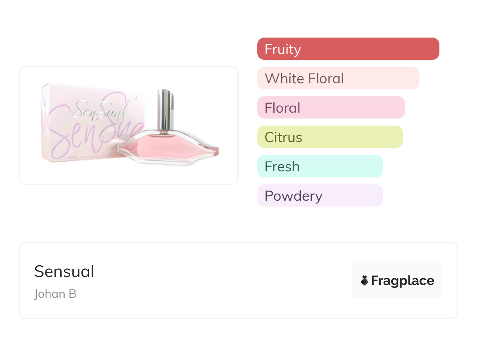
Task: Open the 'Johan B' brand name
Action: pyautogui.click(x=55, y=294)
